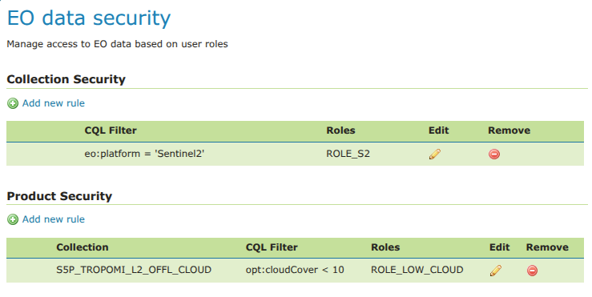Screen dimensions: 592x297
Task: Click the Collection Security section heading
Action: pyautogui.click(x=66, y=79)
